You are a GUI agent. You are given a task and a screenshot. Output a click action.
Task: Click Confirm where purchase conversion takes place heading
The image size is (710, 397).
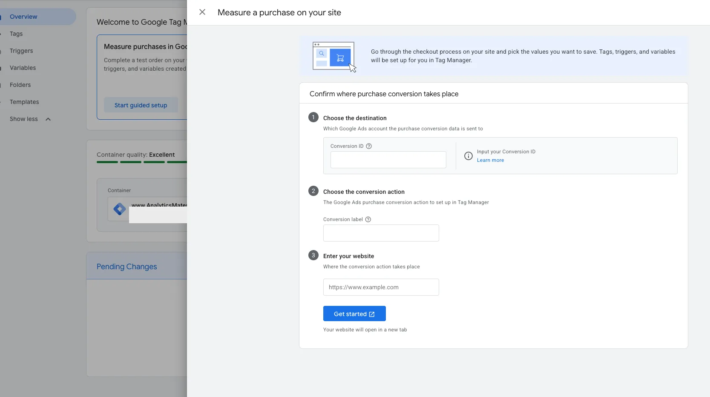point(384,94)
